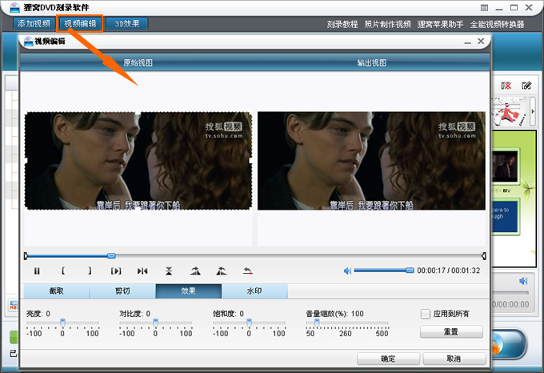This screenshot has width=544, height=373.
Task: Select the blue template thumbnail
Action: click(x=506, y=215)
